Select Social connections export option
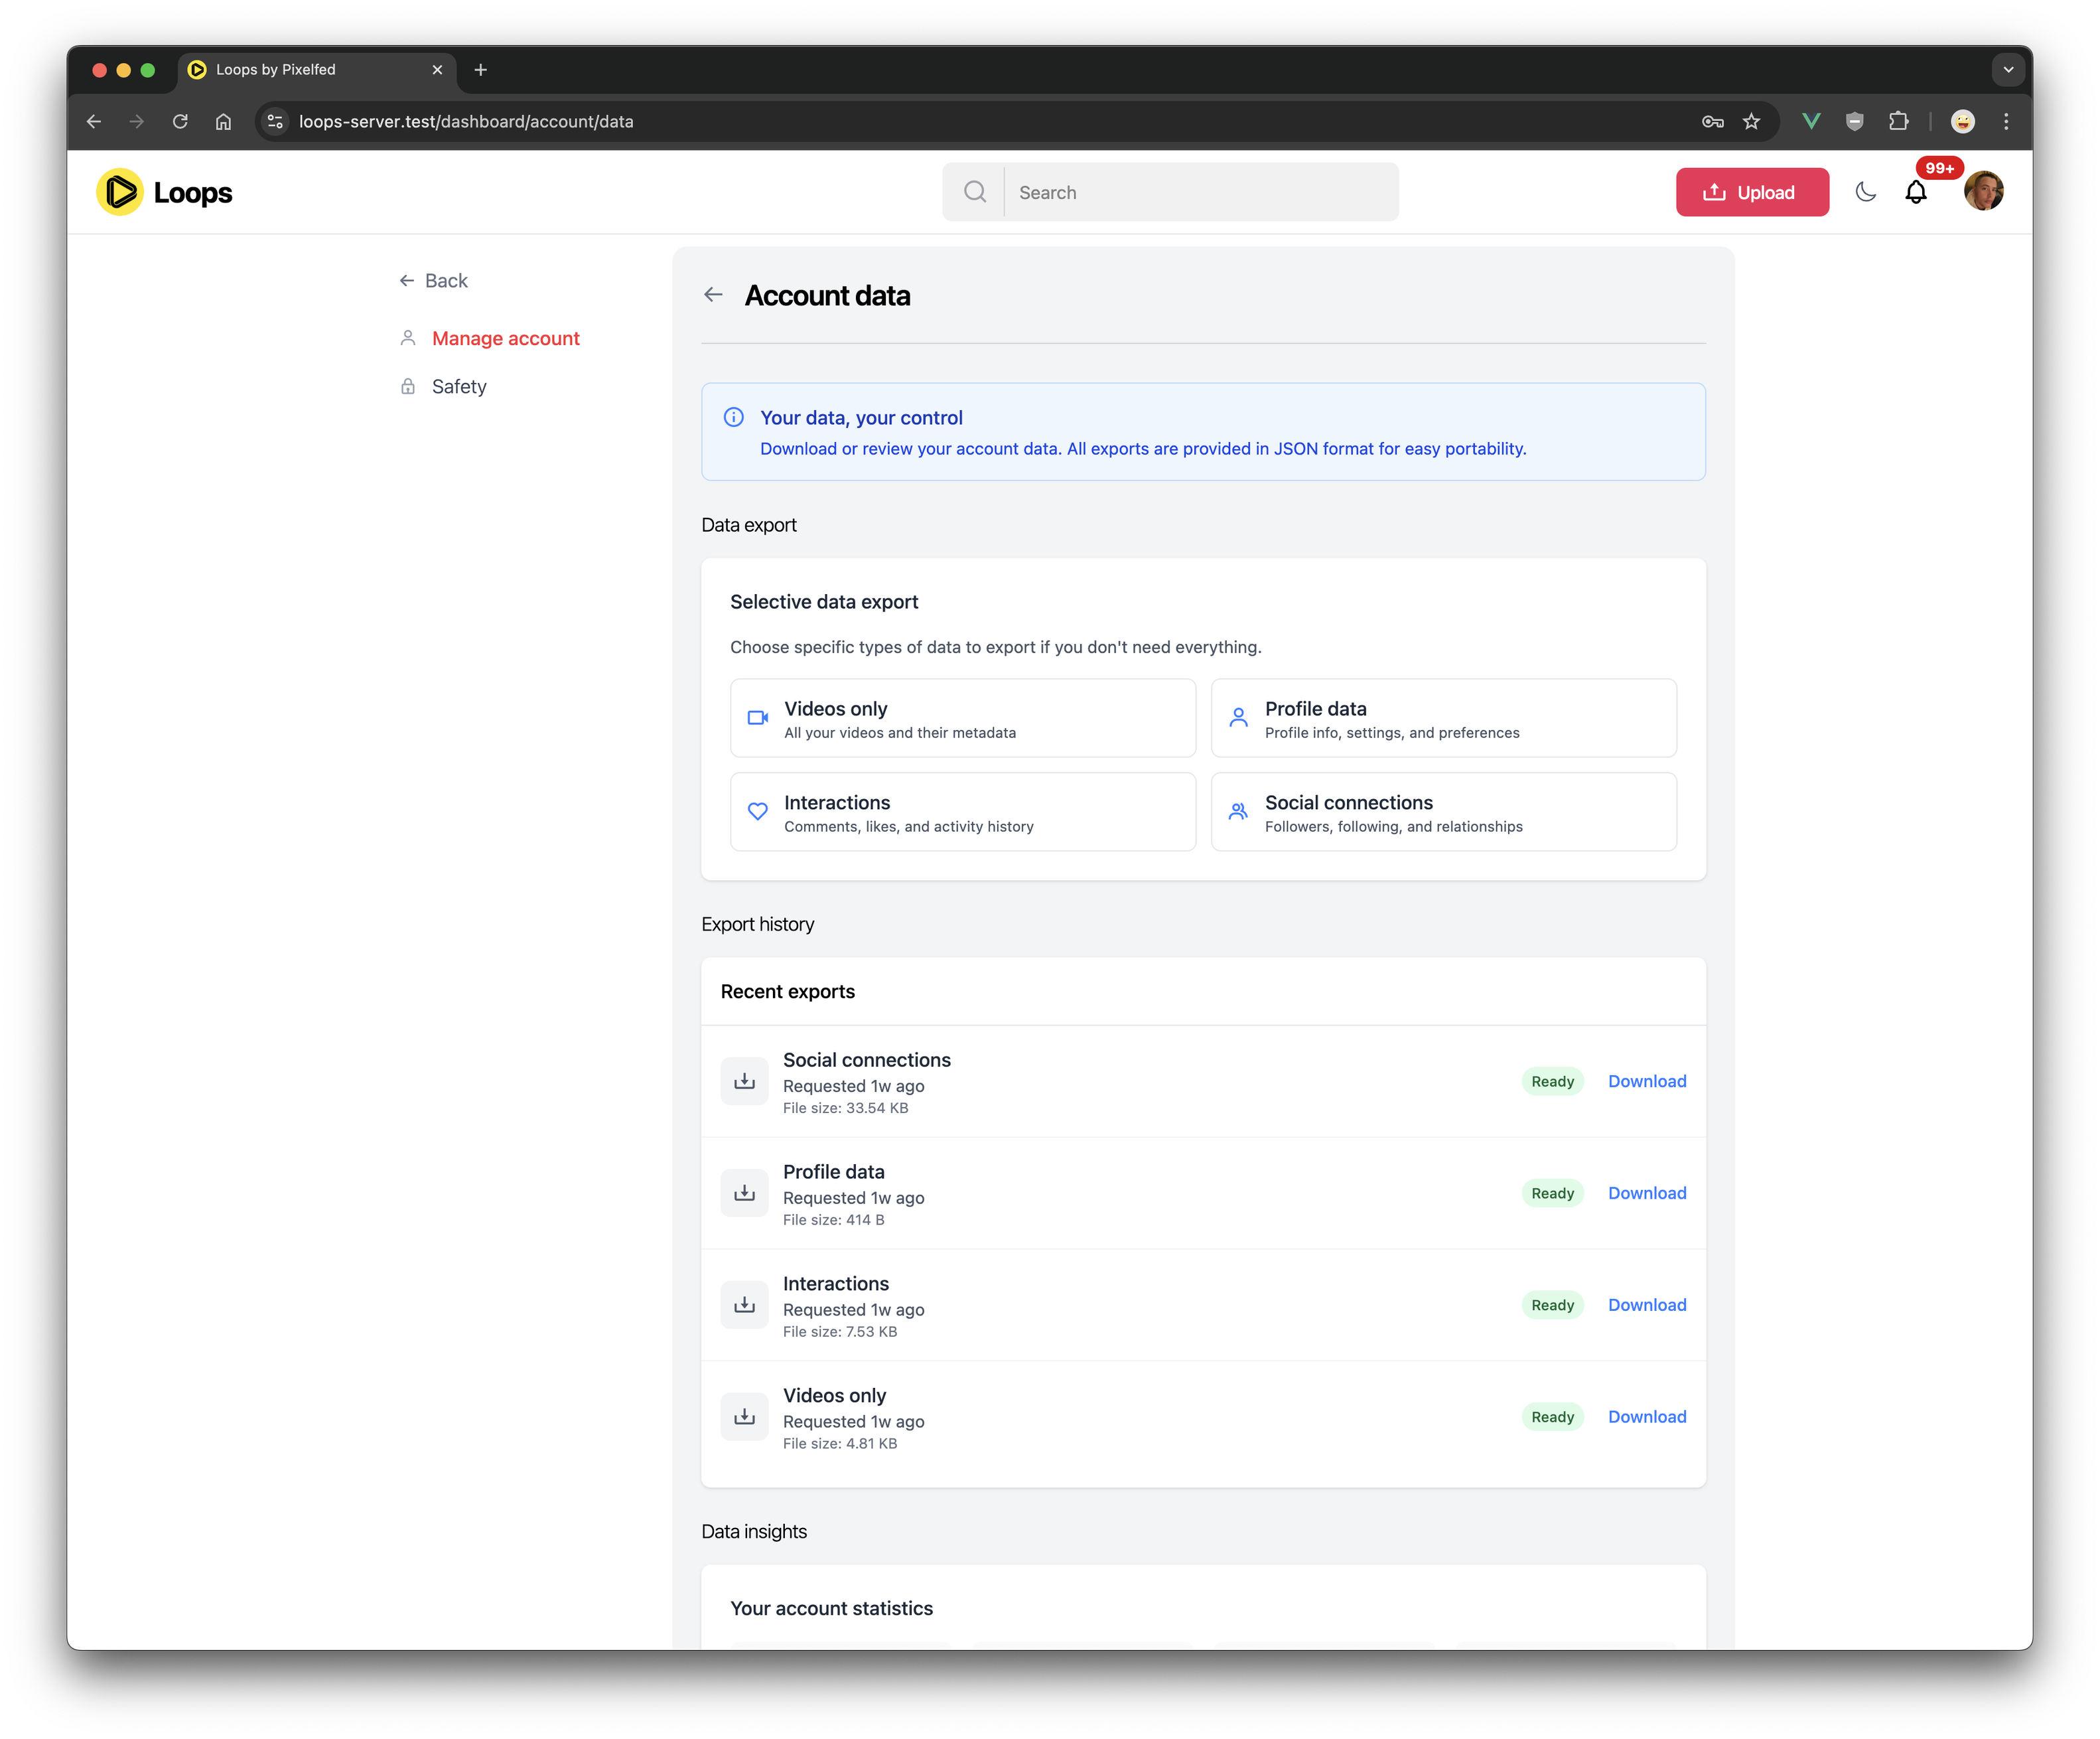The width and height of the screenshot is (2100, 1739). (x=1444, y=812)
